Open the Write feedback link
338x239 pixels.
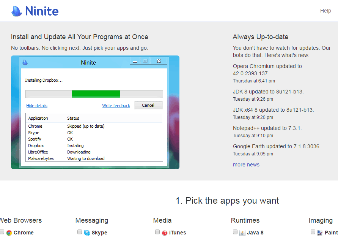click(116, 105)
